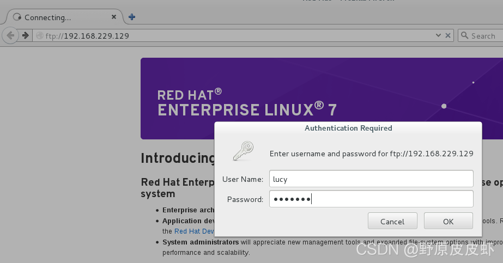Stop loading with the X button

(448, 35)
